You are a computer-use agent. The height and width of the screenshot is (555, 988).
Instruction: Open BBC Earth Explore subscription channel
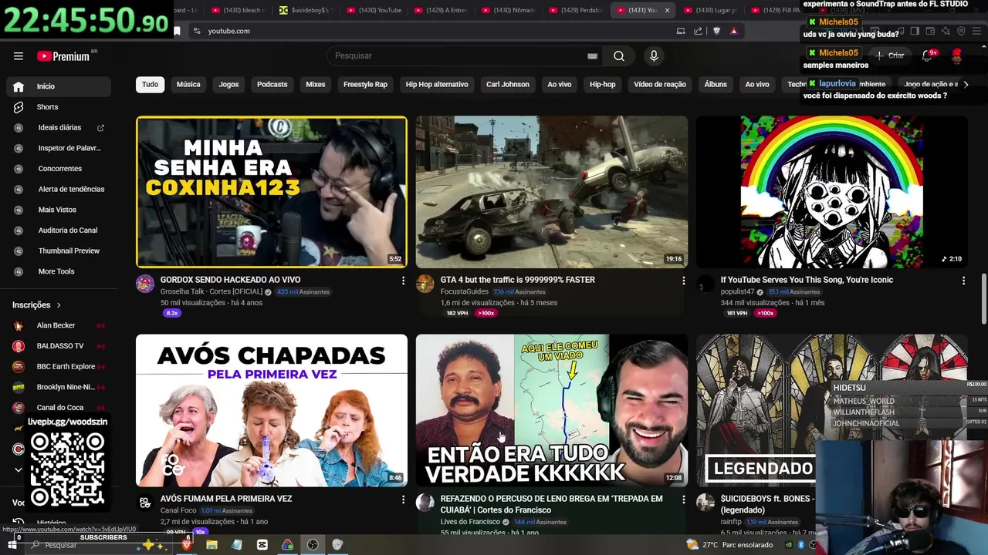(x=58, y=367)
